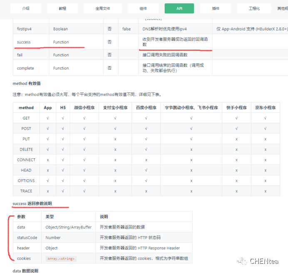
Task: Click the green API tab
Action: tap(179, 8)
